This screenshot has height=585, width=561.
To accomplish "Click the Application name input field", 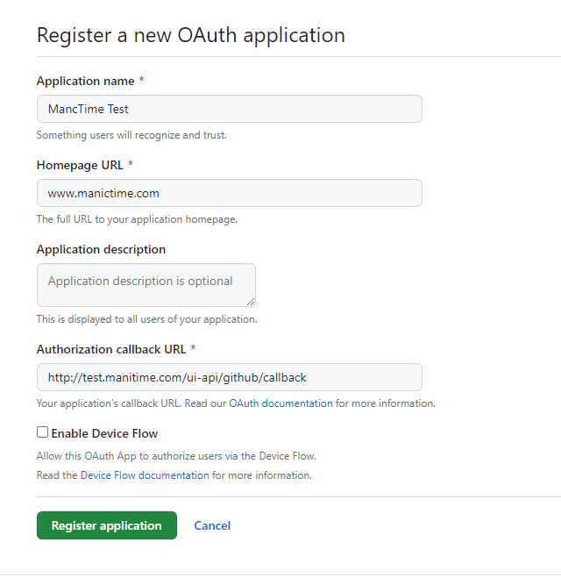I will [229, 109].
